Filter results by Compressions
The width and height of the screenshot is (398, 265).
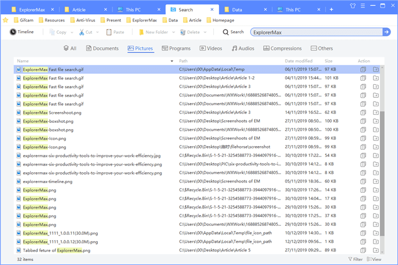pos(283,48)
